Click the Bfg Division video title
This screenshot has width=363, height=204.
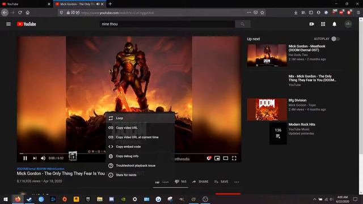click(x=297, y=100)
